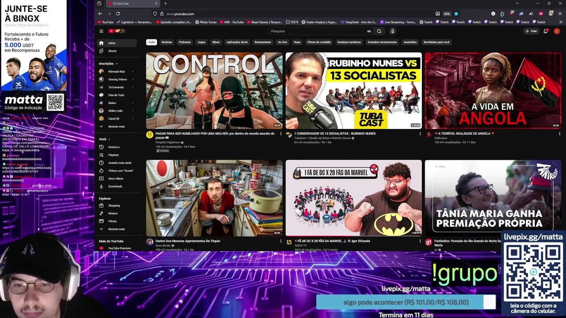Open a new browser tab
The height and width of the screenshot is (318, 566).
pos(166,4)
